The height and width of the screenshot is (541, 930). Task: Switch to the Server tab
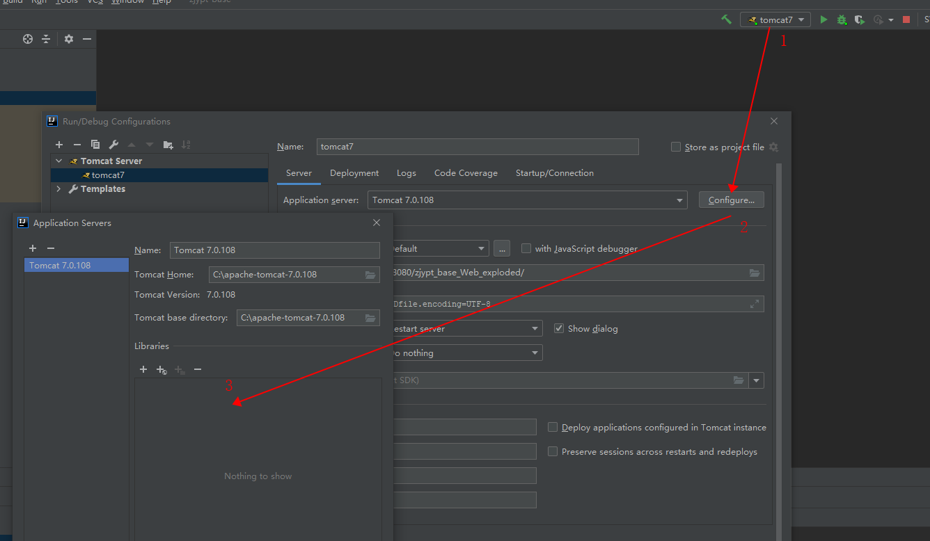click(x=299, y=173)
